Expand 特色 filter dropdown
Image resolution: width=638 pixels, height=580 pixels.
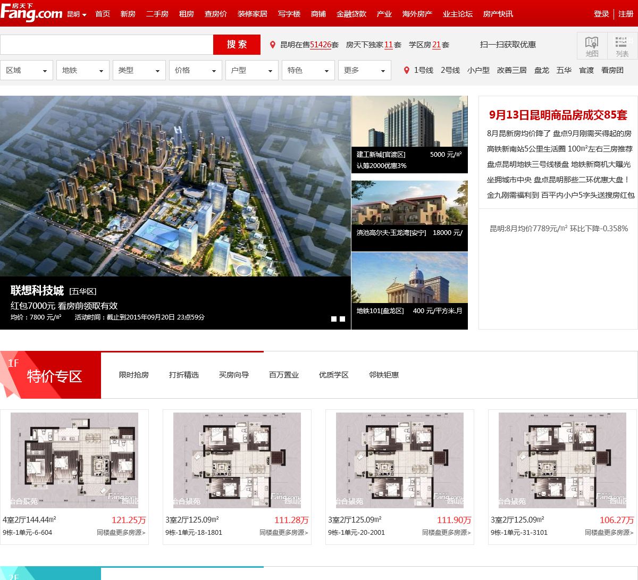click(x=308, y=70)
